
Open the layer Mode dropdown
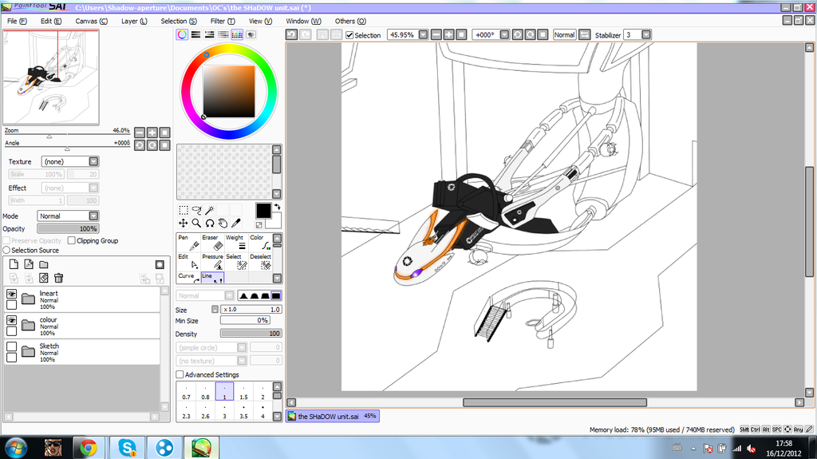coord(69,216)
